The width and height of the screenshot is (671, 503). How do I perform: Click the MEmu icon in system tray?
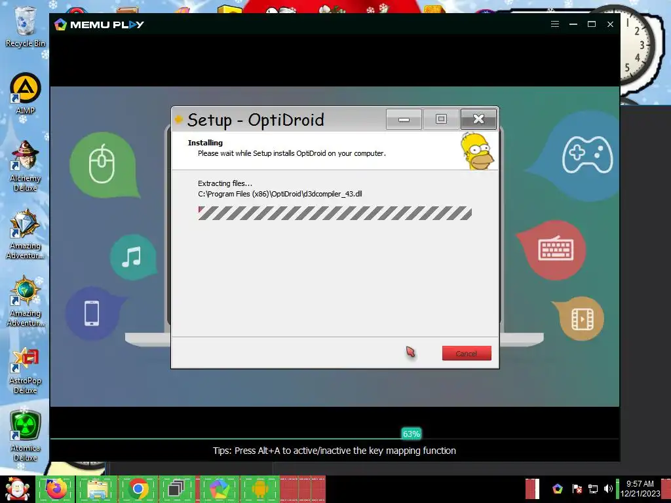coord(557,489)
